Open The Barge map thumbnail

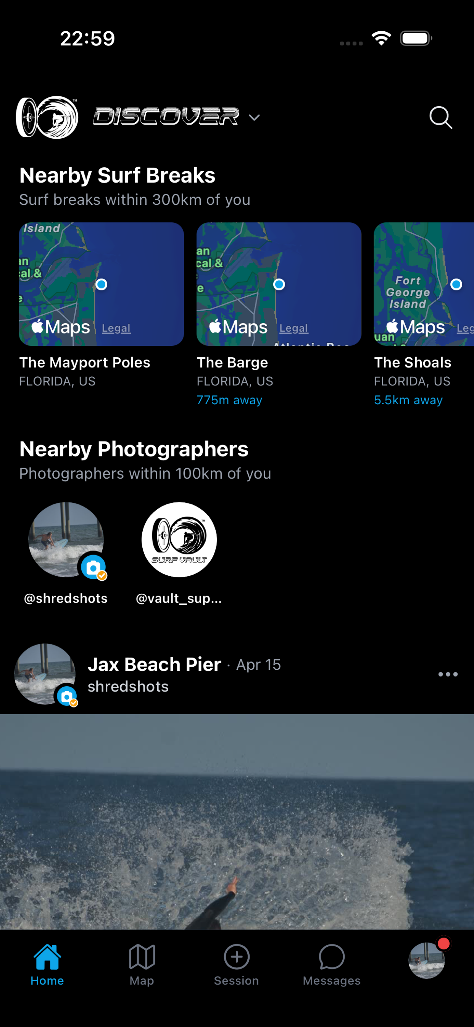coord(279,284)
